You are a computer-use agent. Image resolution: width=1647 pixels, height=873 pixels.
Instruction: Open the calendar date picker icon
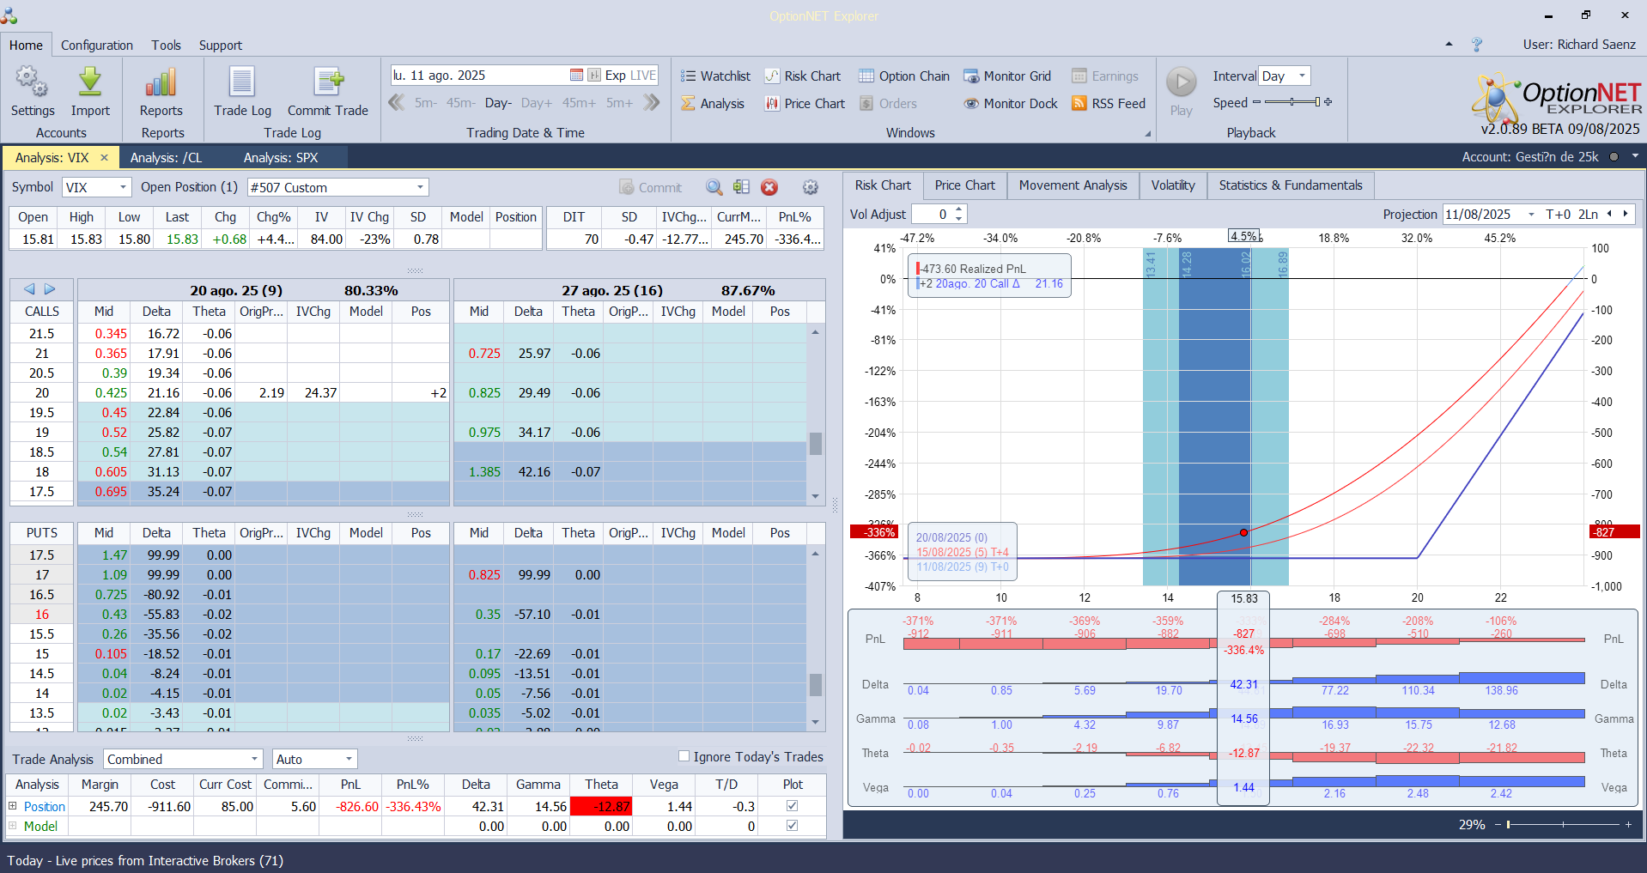pyautogui.click(x=576, y=76)
